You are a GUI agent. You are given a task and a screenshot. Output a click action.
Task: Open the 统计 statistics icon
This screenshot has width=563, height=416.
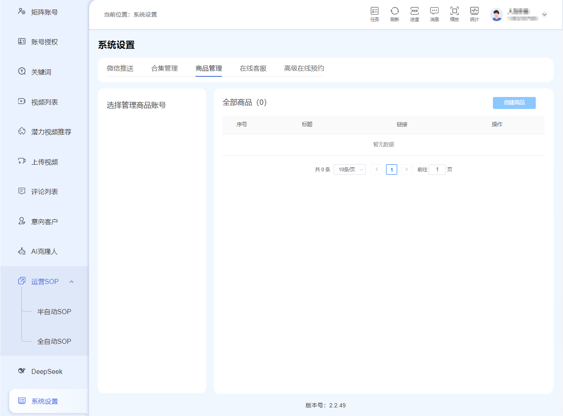point(474,11)
